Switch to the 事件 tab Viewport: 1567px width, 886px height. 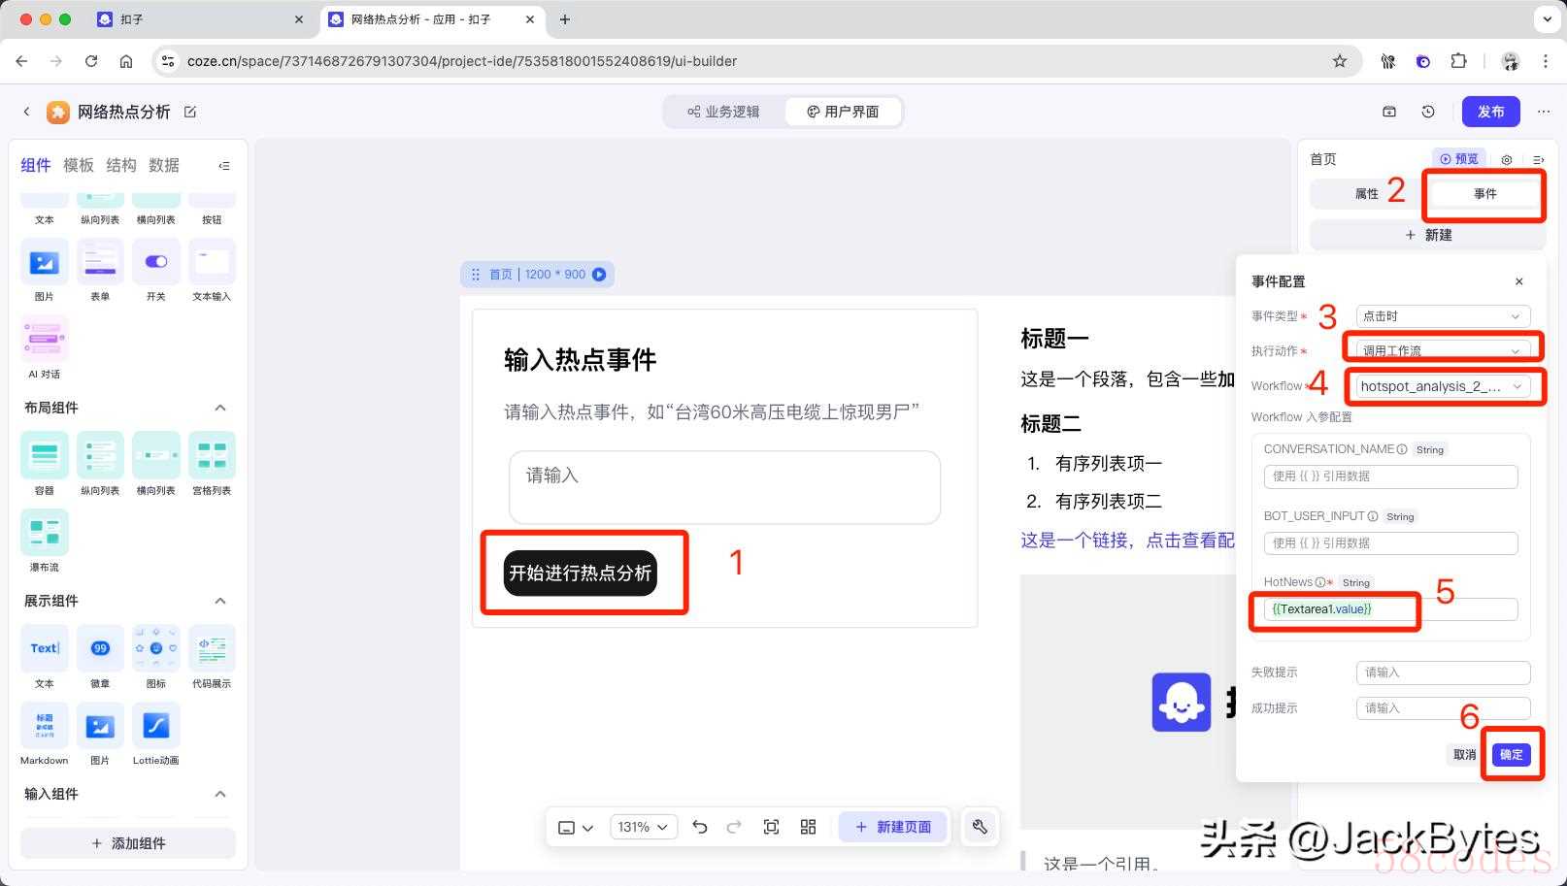[x=1484, y=194]
